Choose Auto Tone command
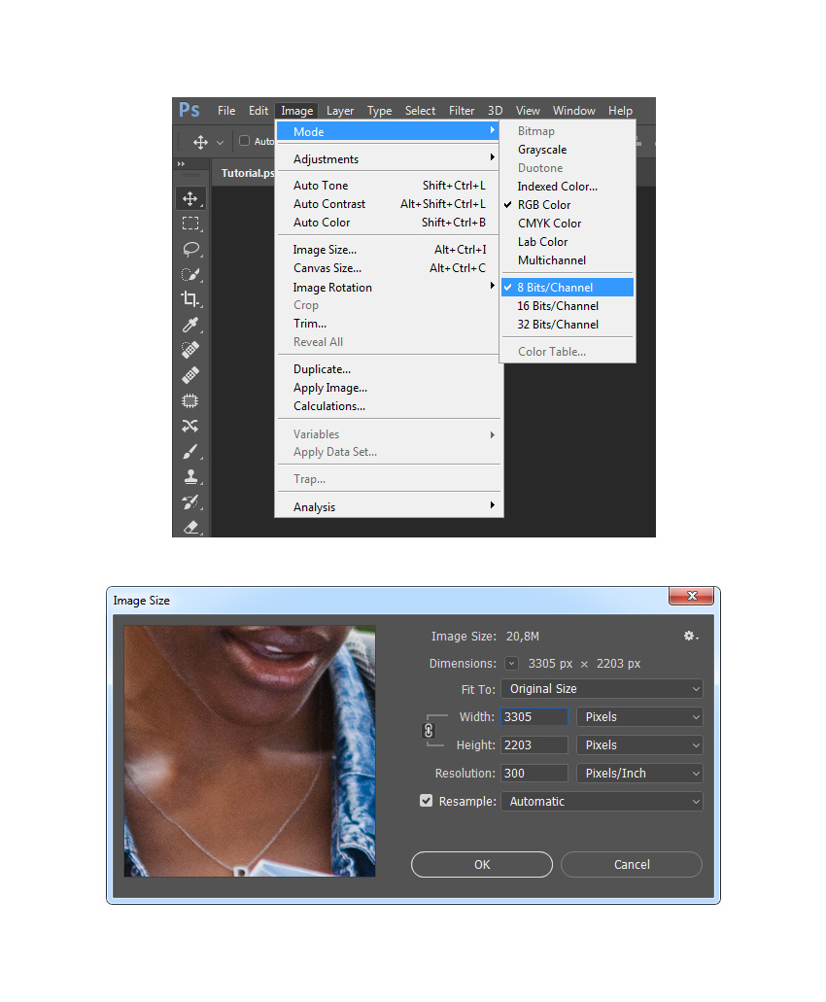Viewport: 826px width, 1002px height. (389, 186)
